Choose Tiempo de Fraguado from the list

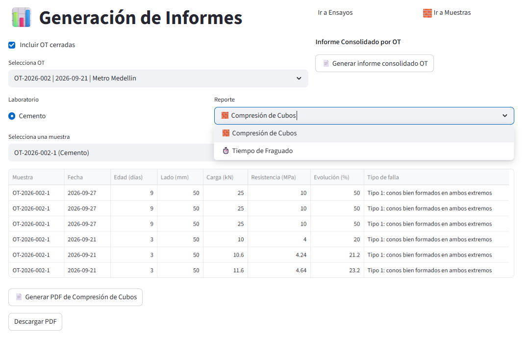pos(364,151)
